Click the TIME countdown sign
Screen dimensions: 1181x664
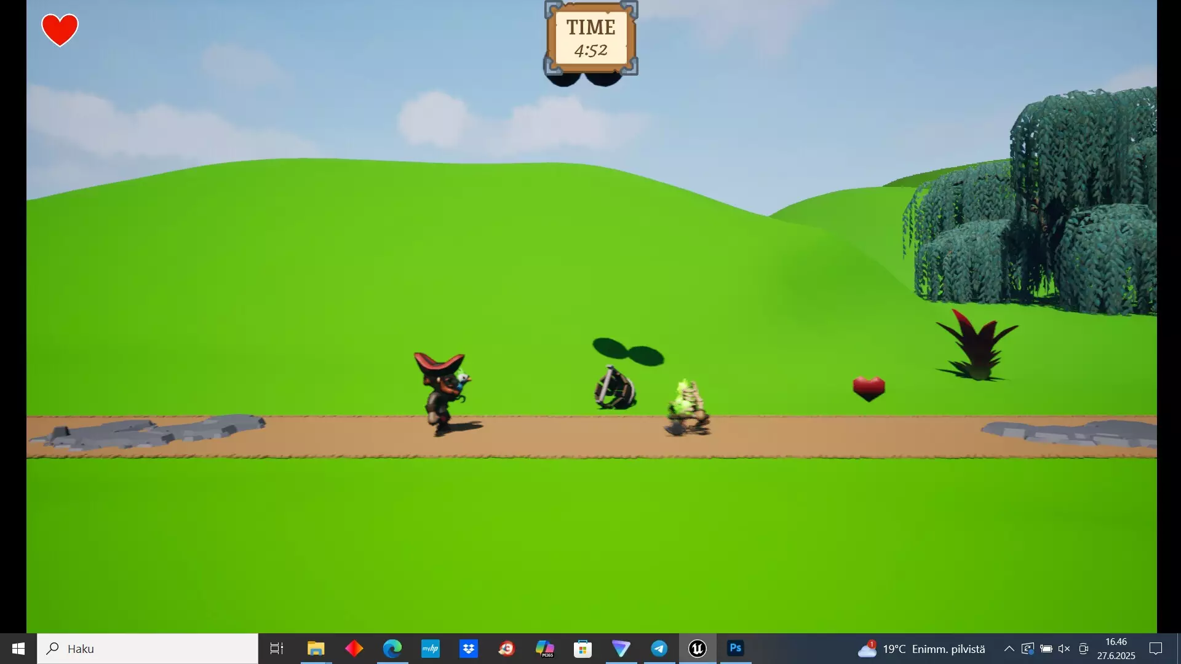point(590,38)
